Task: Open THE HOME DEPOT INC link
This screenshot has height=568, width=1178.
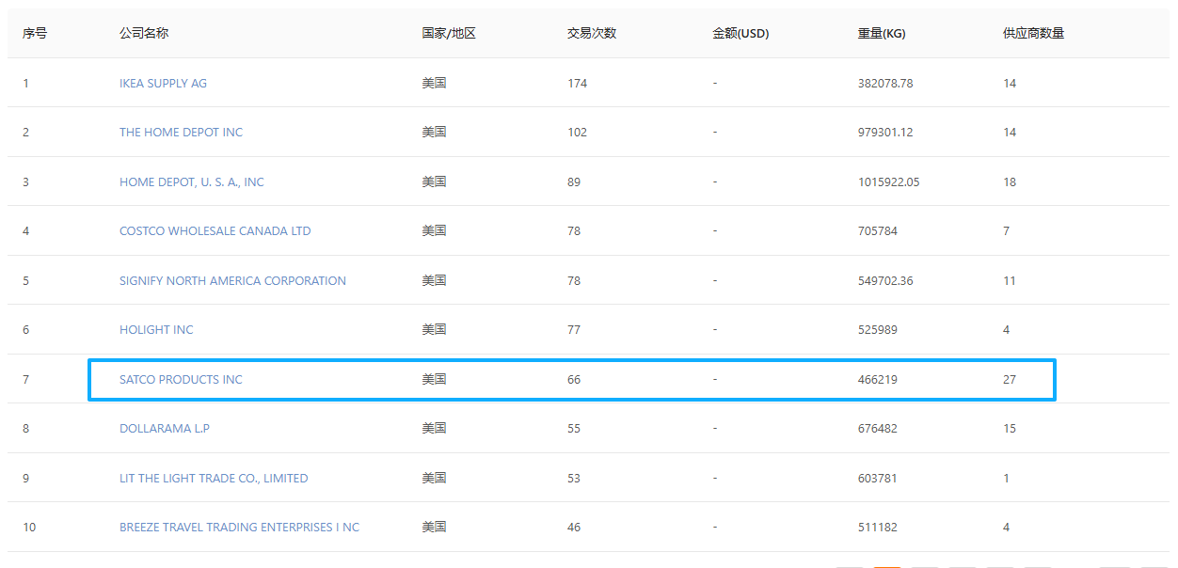Action: [x=181, y=133]
